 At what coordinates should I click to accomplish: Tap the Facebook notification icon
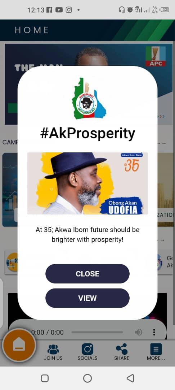49,10
